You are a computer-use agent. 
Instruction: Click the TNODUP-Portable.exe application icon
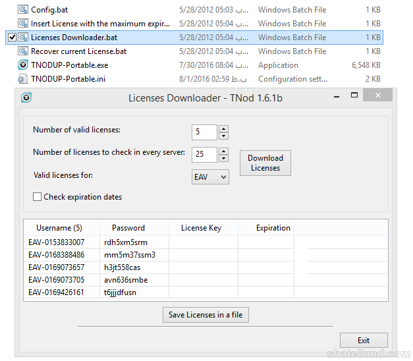[23, 65]
